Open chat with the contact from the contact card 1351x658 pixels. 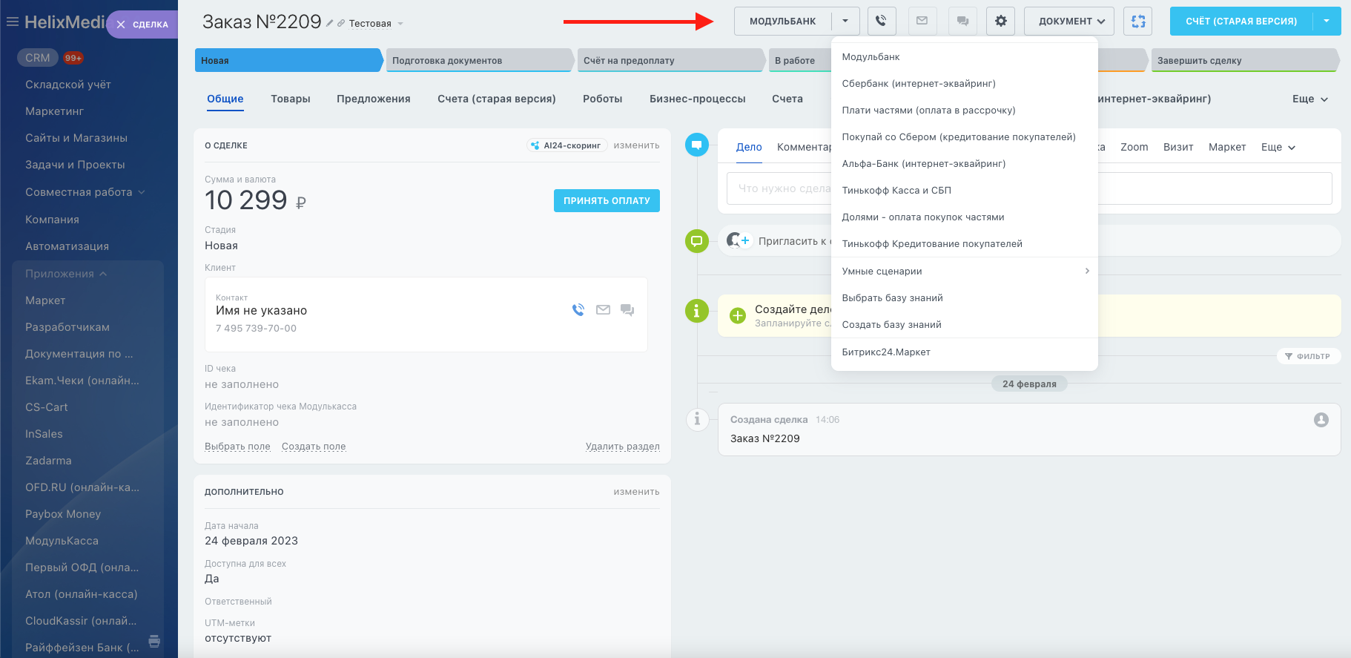click(x=627, y=310)
